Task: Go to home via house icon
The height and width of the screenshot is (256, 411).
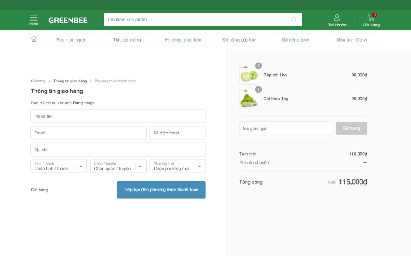Action: click(34, 39)
